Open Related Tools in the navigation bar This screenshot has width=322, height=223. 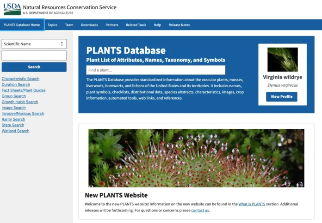click(136, 25)
